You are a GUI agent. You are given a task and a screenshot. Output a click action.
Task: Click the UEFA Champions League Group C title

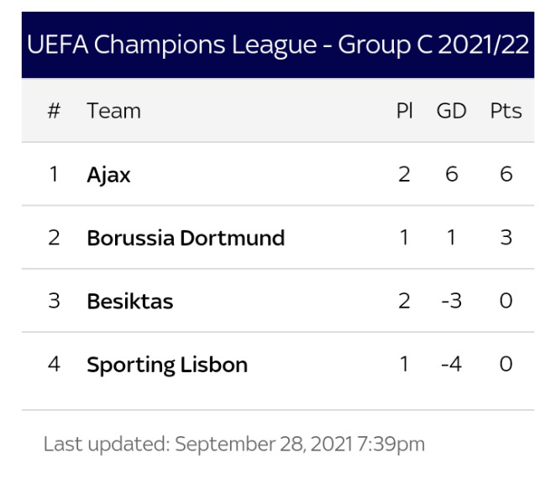(x=278, y=45)
